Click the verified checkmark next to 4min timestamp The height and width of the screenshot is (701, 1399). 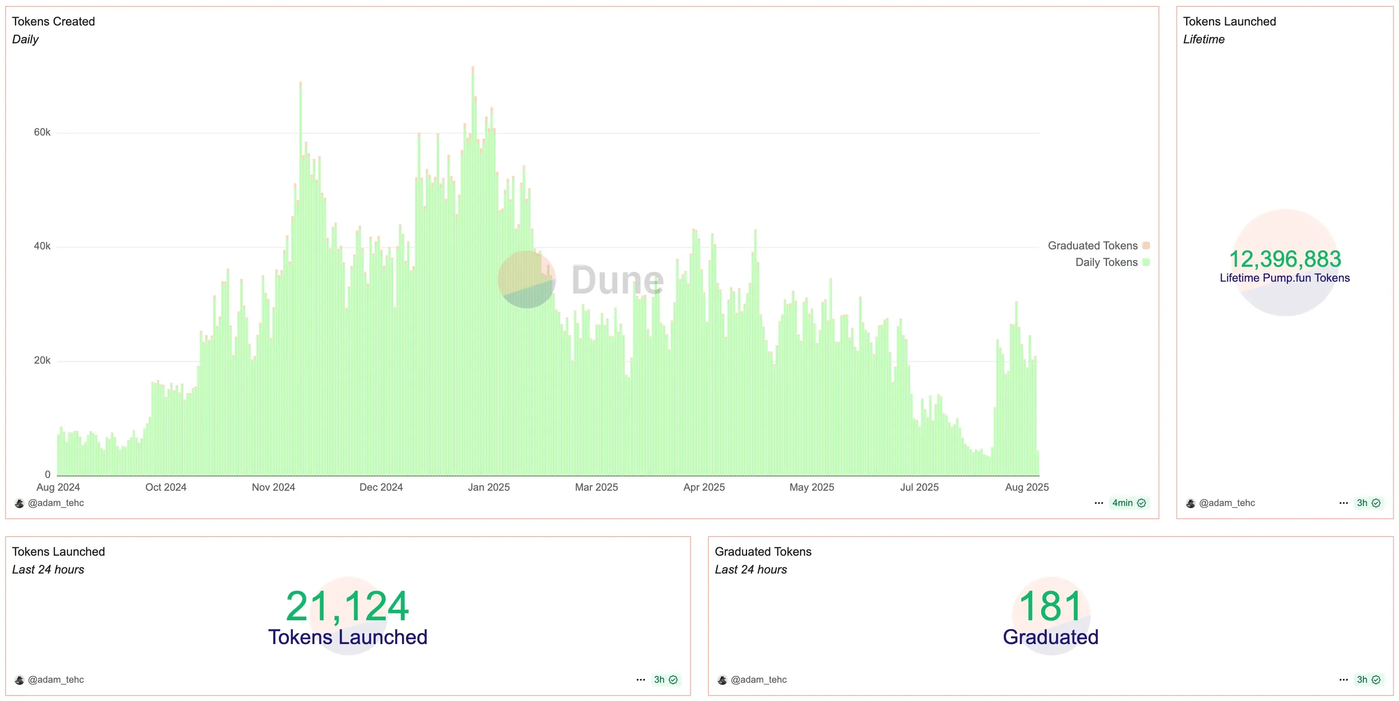click(x=1141, y=503)
